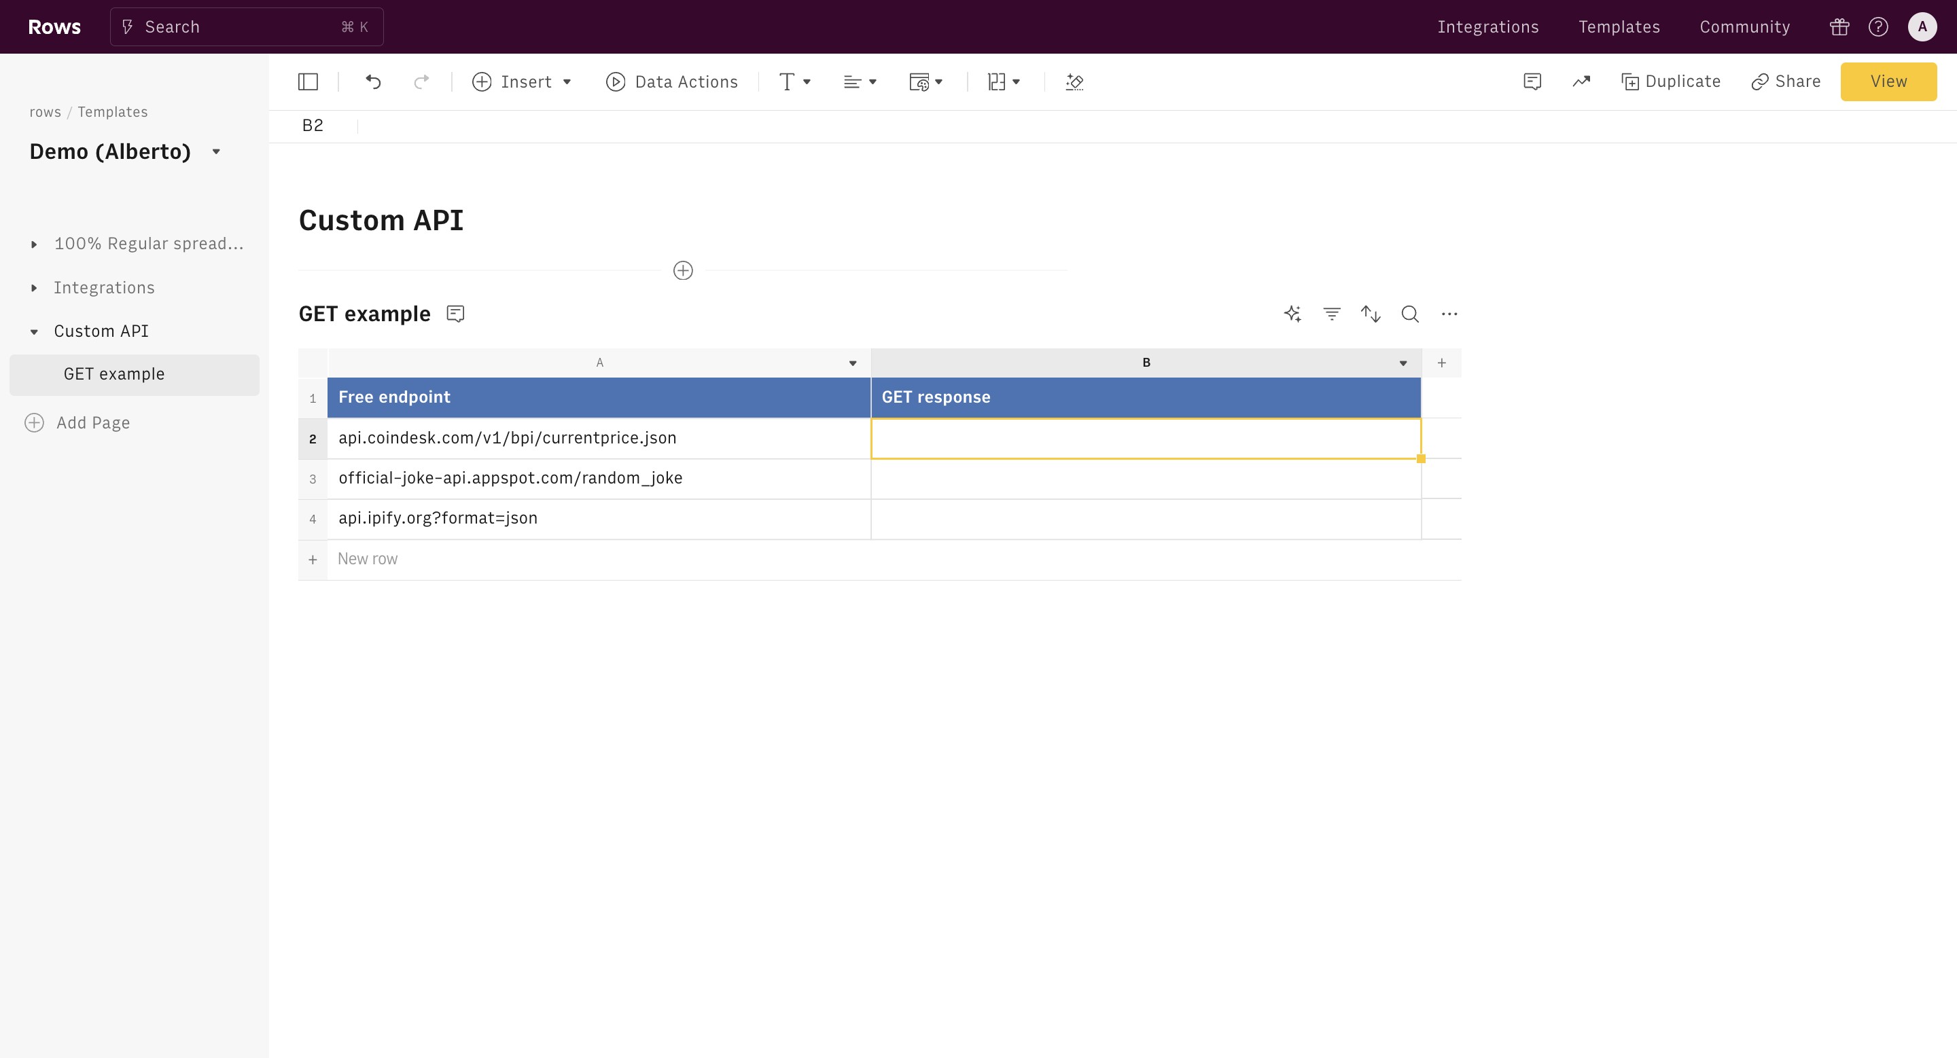Open the table search magnifier icon
The width and height of the screenshot is (1957, 1058).
click(x=1410, y=314)
